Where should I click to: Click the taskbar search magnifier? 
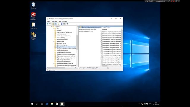point(37,104)
